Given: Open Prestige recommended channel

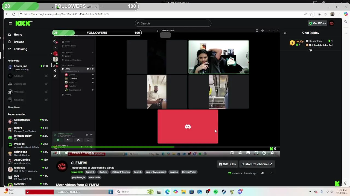Looking at the screenshot, I should point(27,145).
